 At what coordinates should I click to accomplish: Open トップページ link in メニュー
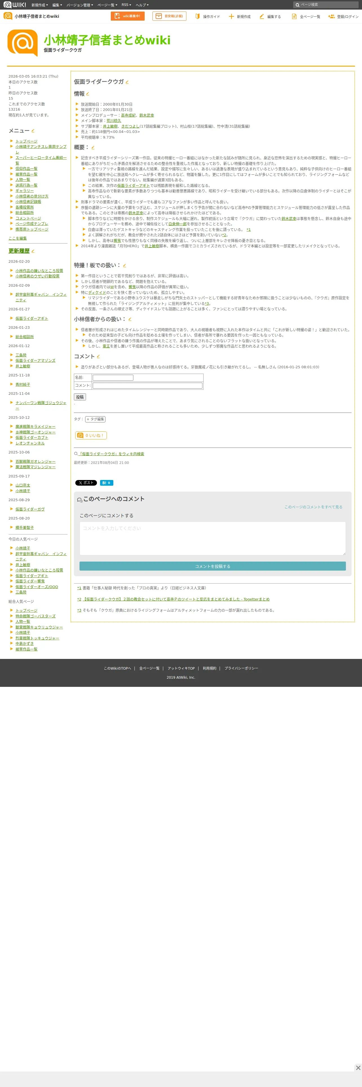pos(27,141)
